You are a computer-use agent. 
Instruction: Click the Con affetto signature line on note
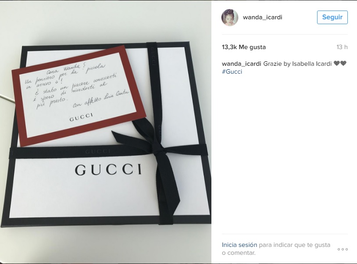coord(101,99)
